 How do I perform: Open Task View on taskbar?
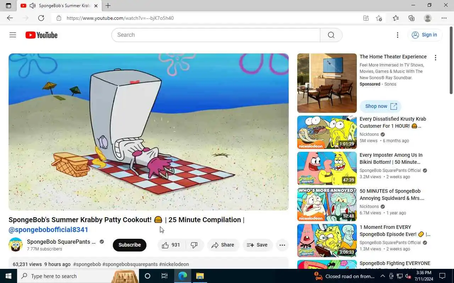click(165, 276)
